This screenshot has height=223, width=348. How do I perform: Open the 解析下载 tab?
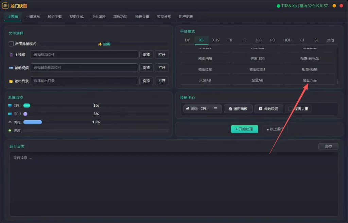[55, 17]
